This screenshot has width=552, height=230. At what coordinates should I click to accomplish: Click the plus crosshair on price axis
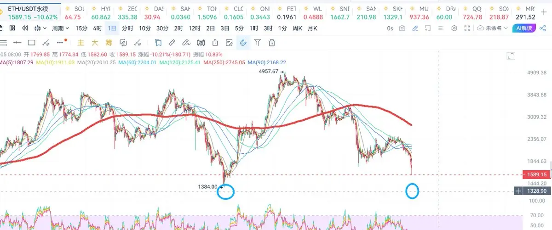(518, 191)
